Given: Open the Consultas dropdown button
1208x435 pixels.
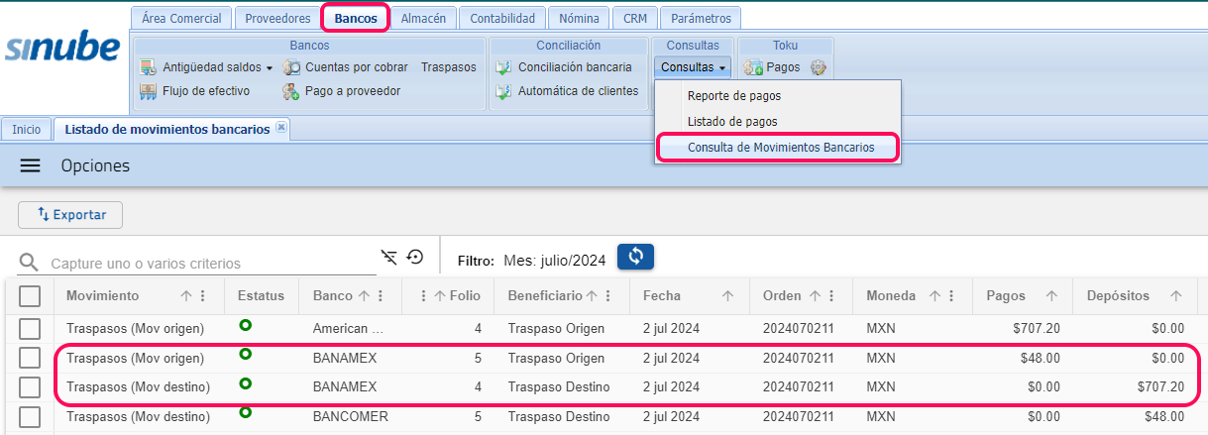Looking at the screenshot, I should tap(694, 67).
